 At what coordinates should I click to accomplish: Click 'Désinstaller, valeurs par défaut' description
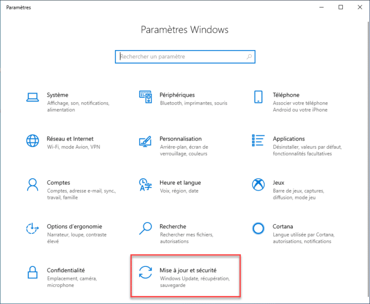tap(307, 150)
